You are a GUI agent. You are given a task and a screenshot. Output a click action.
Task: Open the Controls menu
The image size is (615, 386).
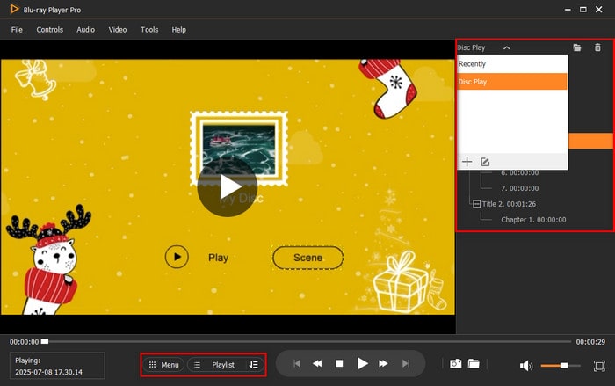pos(49,30)
